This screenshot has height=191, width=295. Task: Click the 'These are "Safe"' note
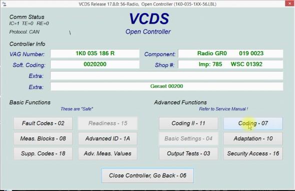(x=77, y=109)
